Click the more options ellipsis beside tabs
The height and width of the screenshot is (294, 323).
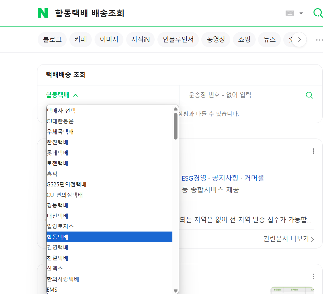pos(319,40)
